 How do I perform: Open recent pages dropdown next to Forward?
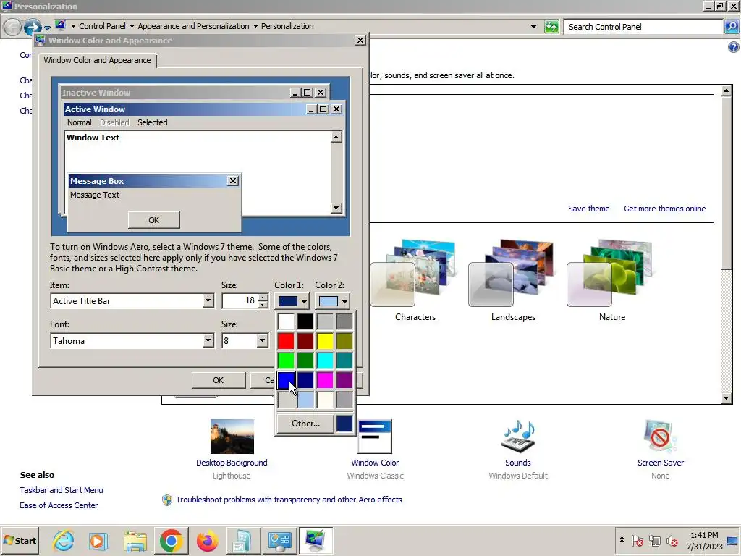(x=47, y=28)
